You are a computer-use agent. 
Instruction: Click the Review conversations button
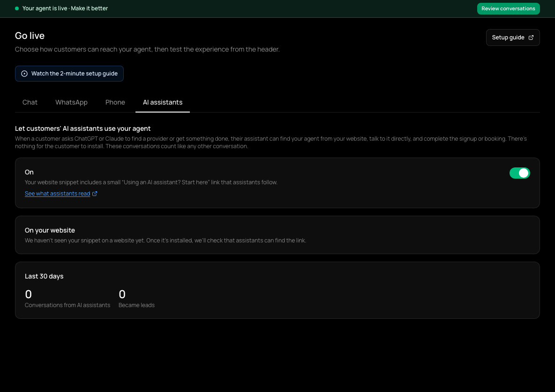pyautogui.click(x=508, y=8)
